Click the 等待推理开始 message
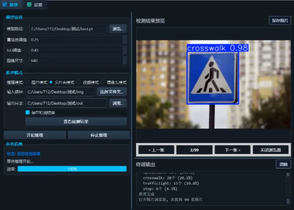Screen dimensions: 294x210 click(20, 161)
